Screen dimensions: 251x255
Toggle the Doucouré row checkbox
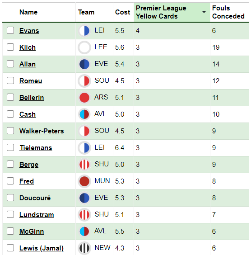point(10,198)
